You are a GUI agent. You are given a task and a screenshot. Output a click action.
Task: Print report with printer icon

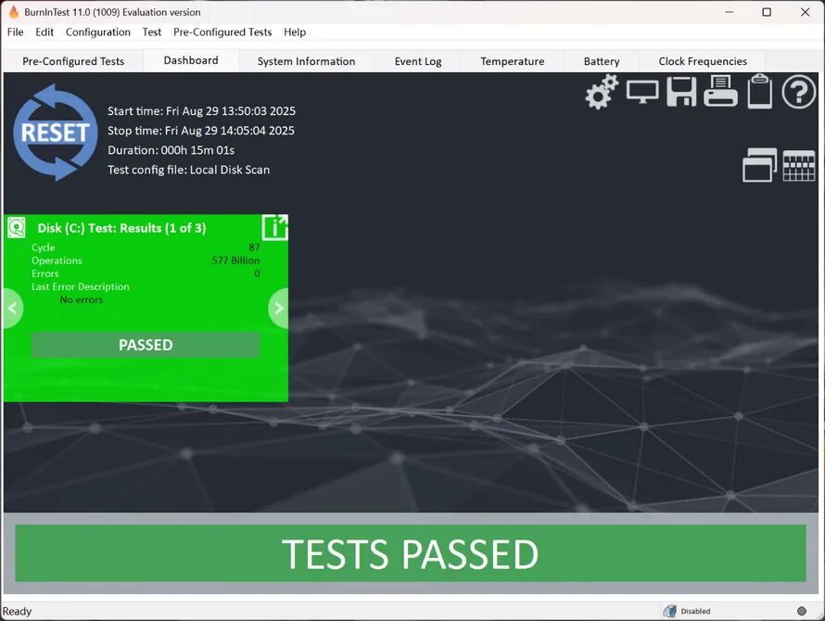tap(721, 91)
